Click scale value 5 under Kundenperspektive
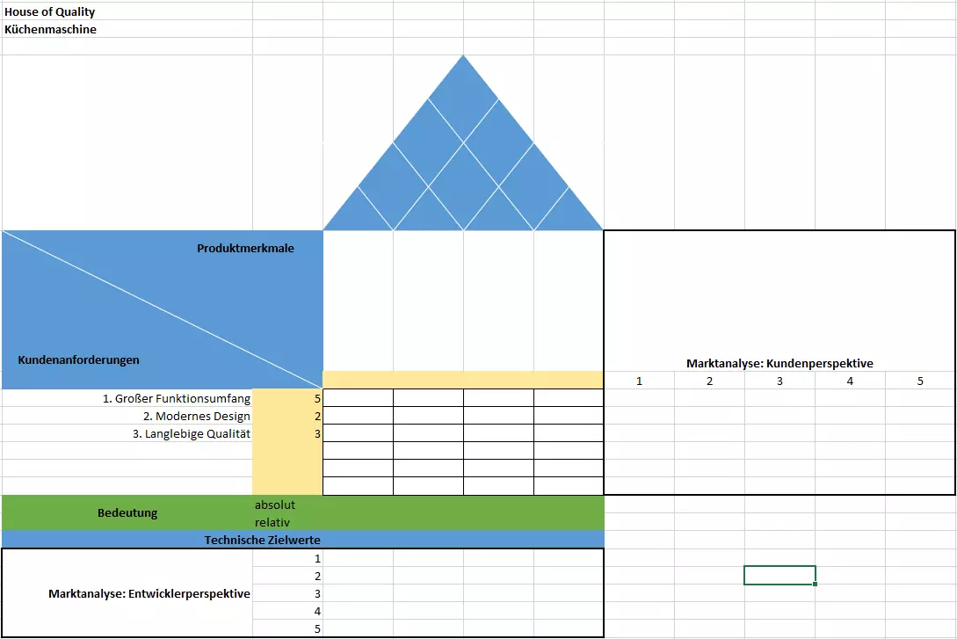The height and width of the screenshot is (639, 957). pyautogui.click(x=920, y=381)
